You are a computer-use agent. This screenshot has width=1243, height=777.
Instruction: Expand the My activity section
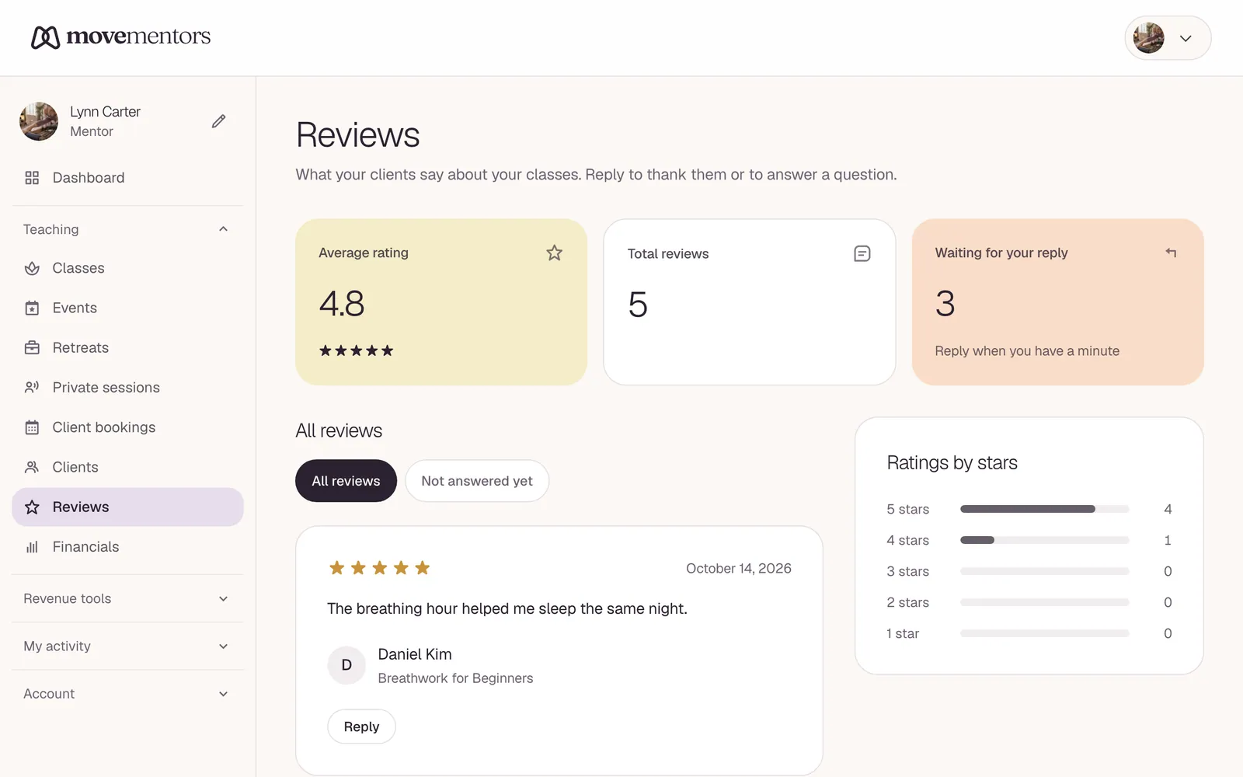[x=127, y=646]
